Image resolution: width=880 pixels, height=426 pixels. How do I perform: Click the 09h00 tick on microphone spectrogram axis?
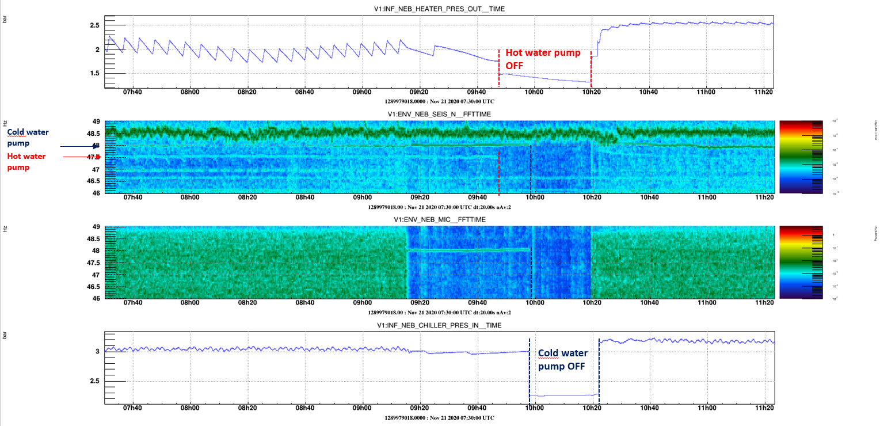[362, 304]
